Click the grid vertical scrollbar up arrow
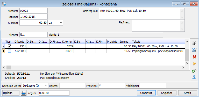The width and height of the screenshot is (199, 97). coord(187,42)
